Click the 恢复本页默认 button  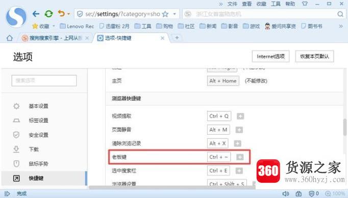[x=314, y=56]
